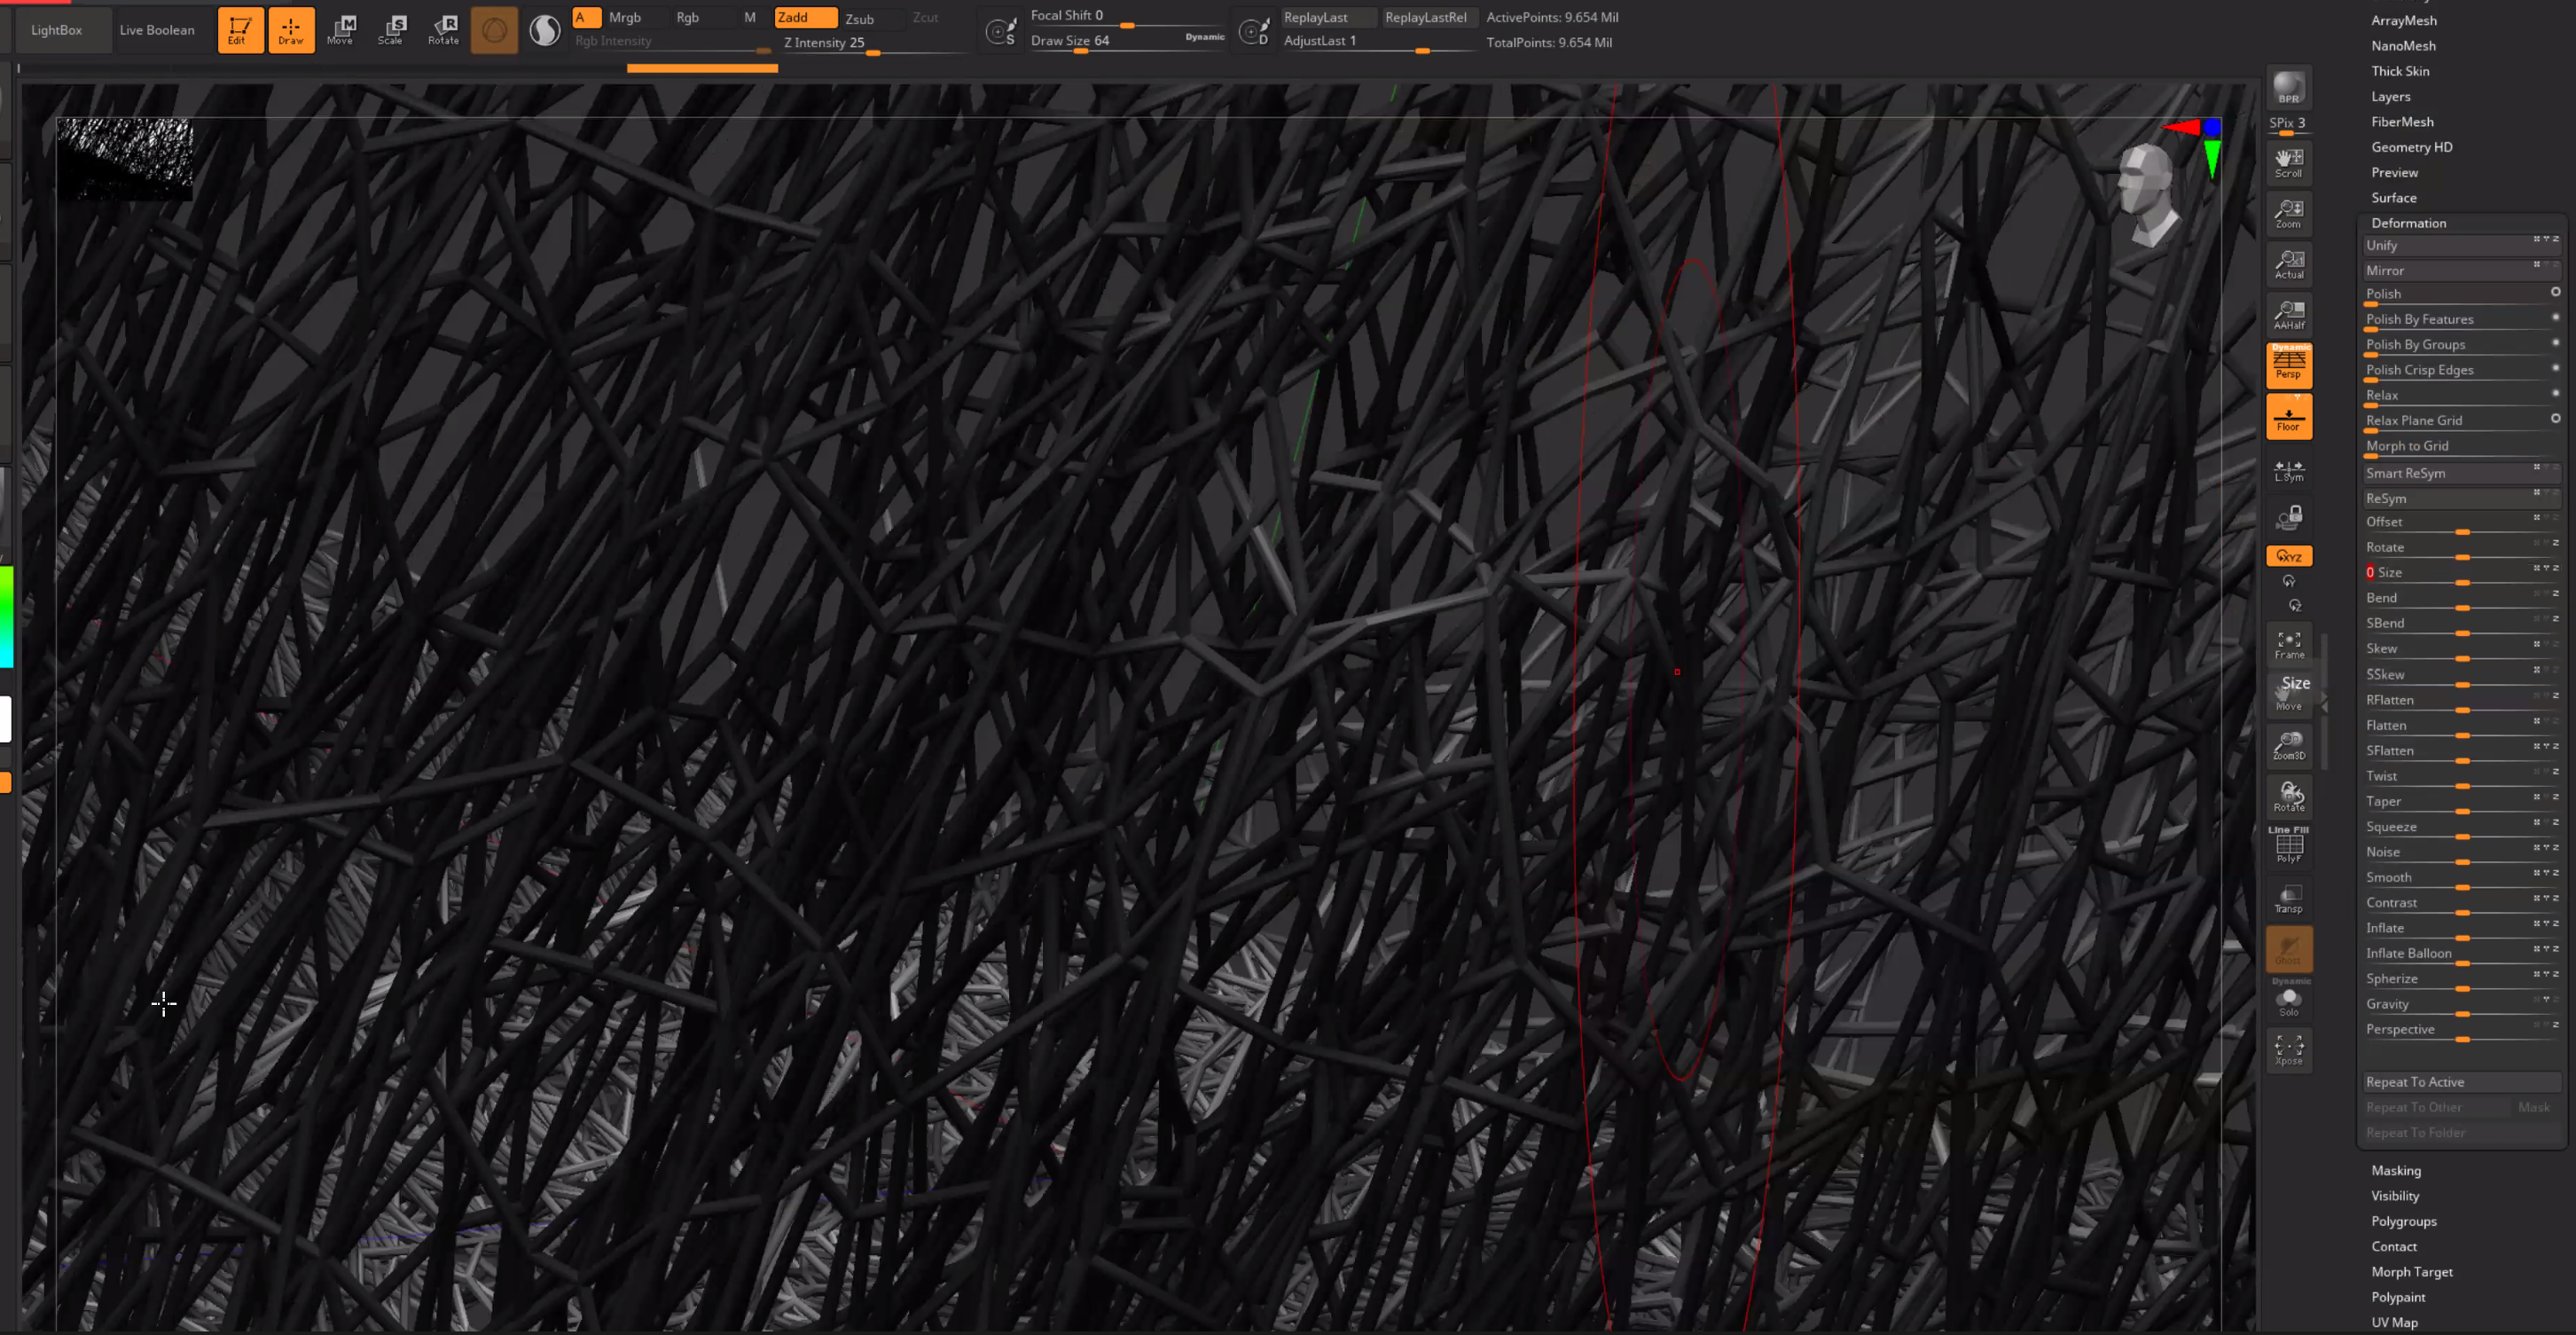Click the Actual size icon
The width and height of the screenshot is (2576, 1335).
2288,265
